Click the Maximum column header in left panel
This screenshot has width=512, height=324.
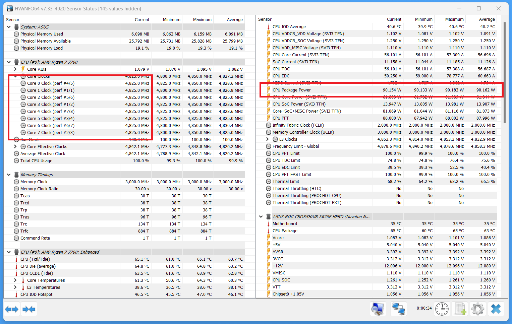pos(202,19)
